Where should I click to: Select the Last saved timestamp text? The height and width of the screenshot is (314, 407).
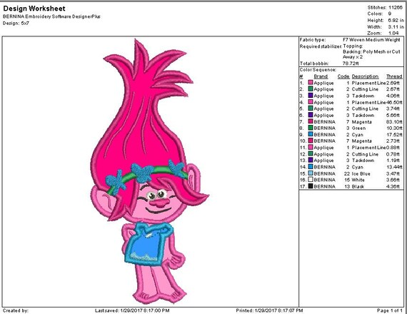click(x=132, y=310)
